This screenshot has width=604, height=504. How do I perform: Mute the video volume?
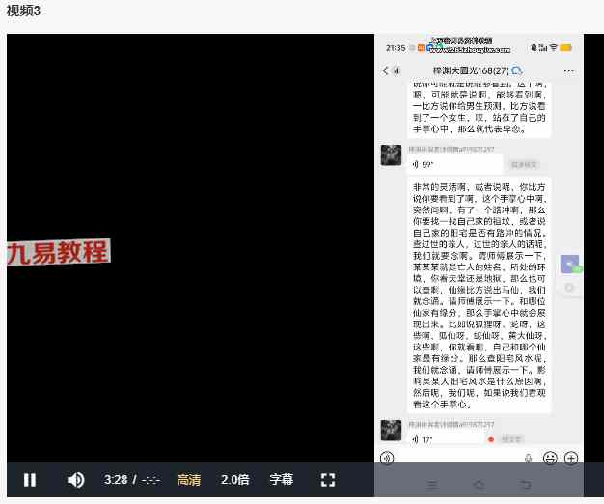[x=75, y=480]
